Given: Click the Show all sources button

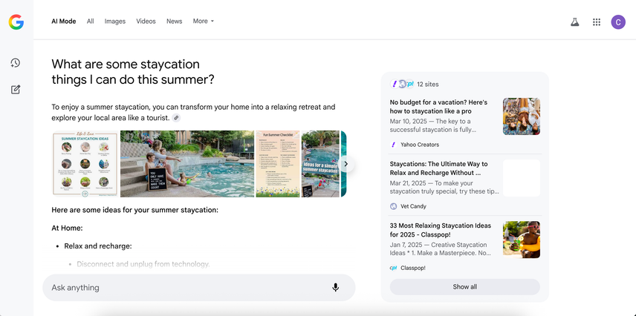Looking at the screenshot, I should click(x=465, y=287).
